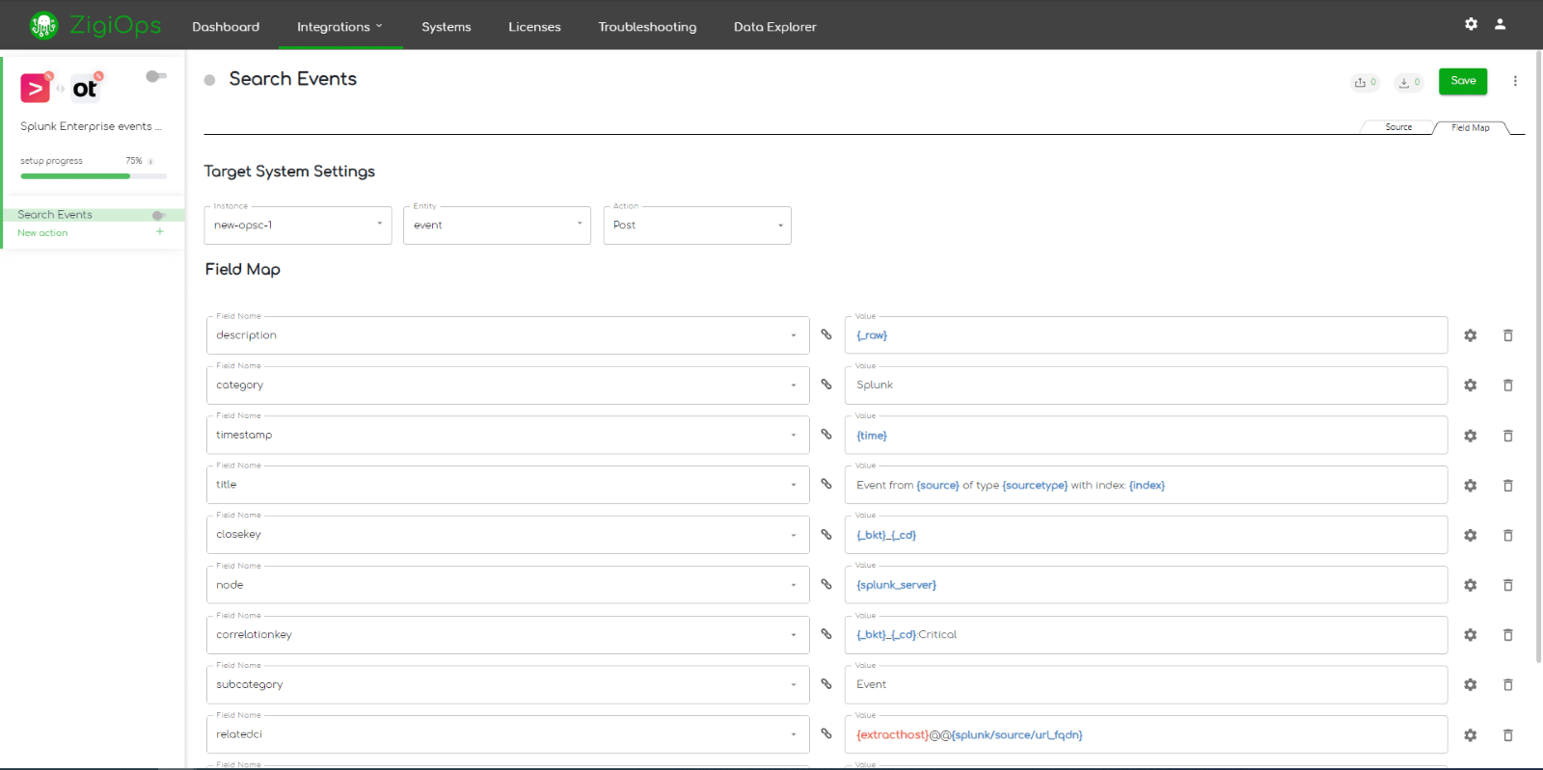
Task: Click Value field containing {_raw}
Action: pyautogui.click(x=1147, y=335)
